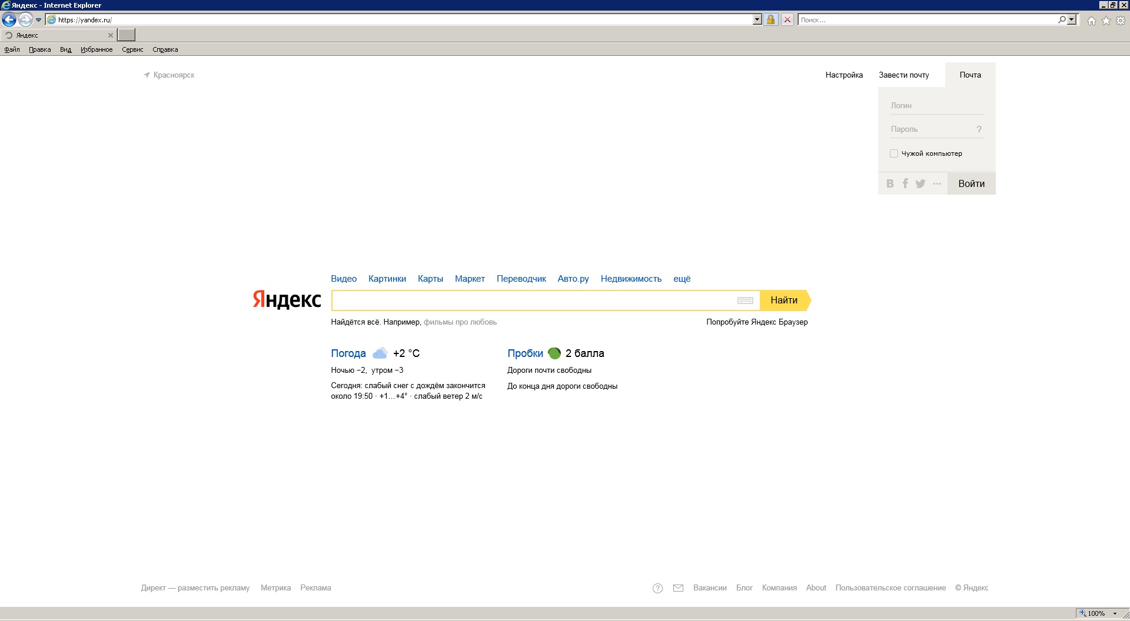
Task: Open the Картинки service link
Action: coord(387,279)
